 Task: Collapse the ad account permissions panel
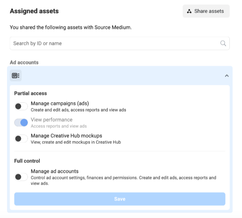[x=227, y=76]
